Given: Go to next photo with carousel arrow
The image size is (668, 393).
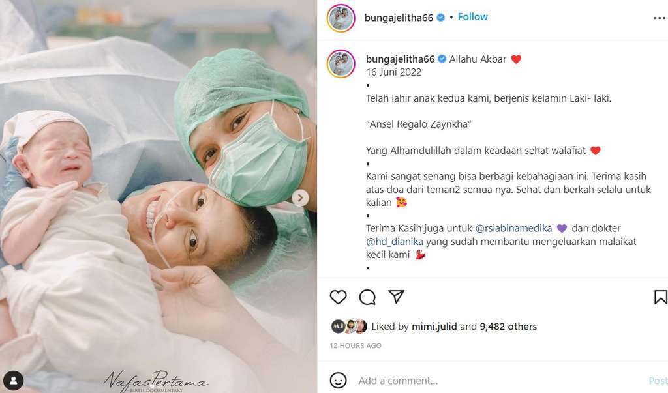Looking at the screenshot, I should click(x=300, y=198).
